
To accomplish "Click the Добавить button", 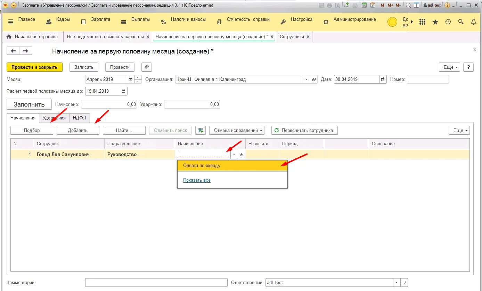I will [x=78, y=130].
